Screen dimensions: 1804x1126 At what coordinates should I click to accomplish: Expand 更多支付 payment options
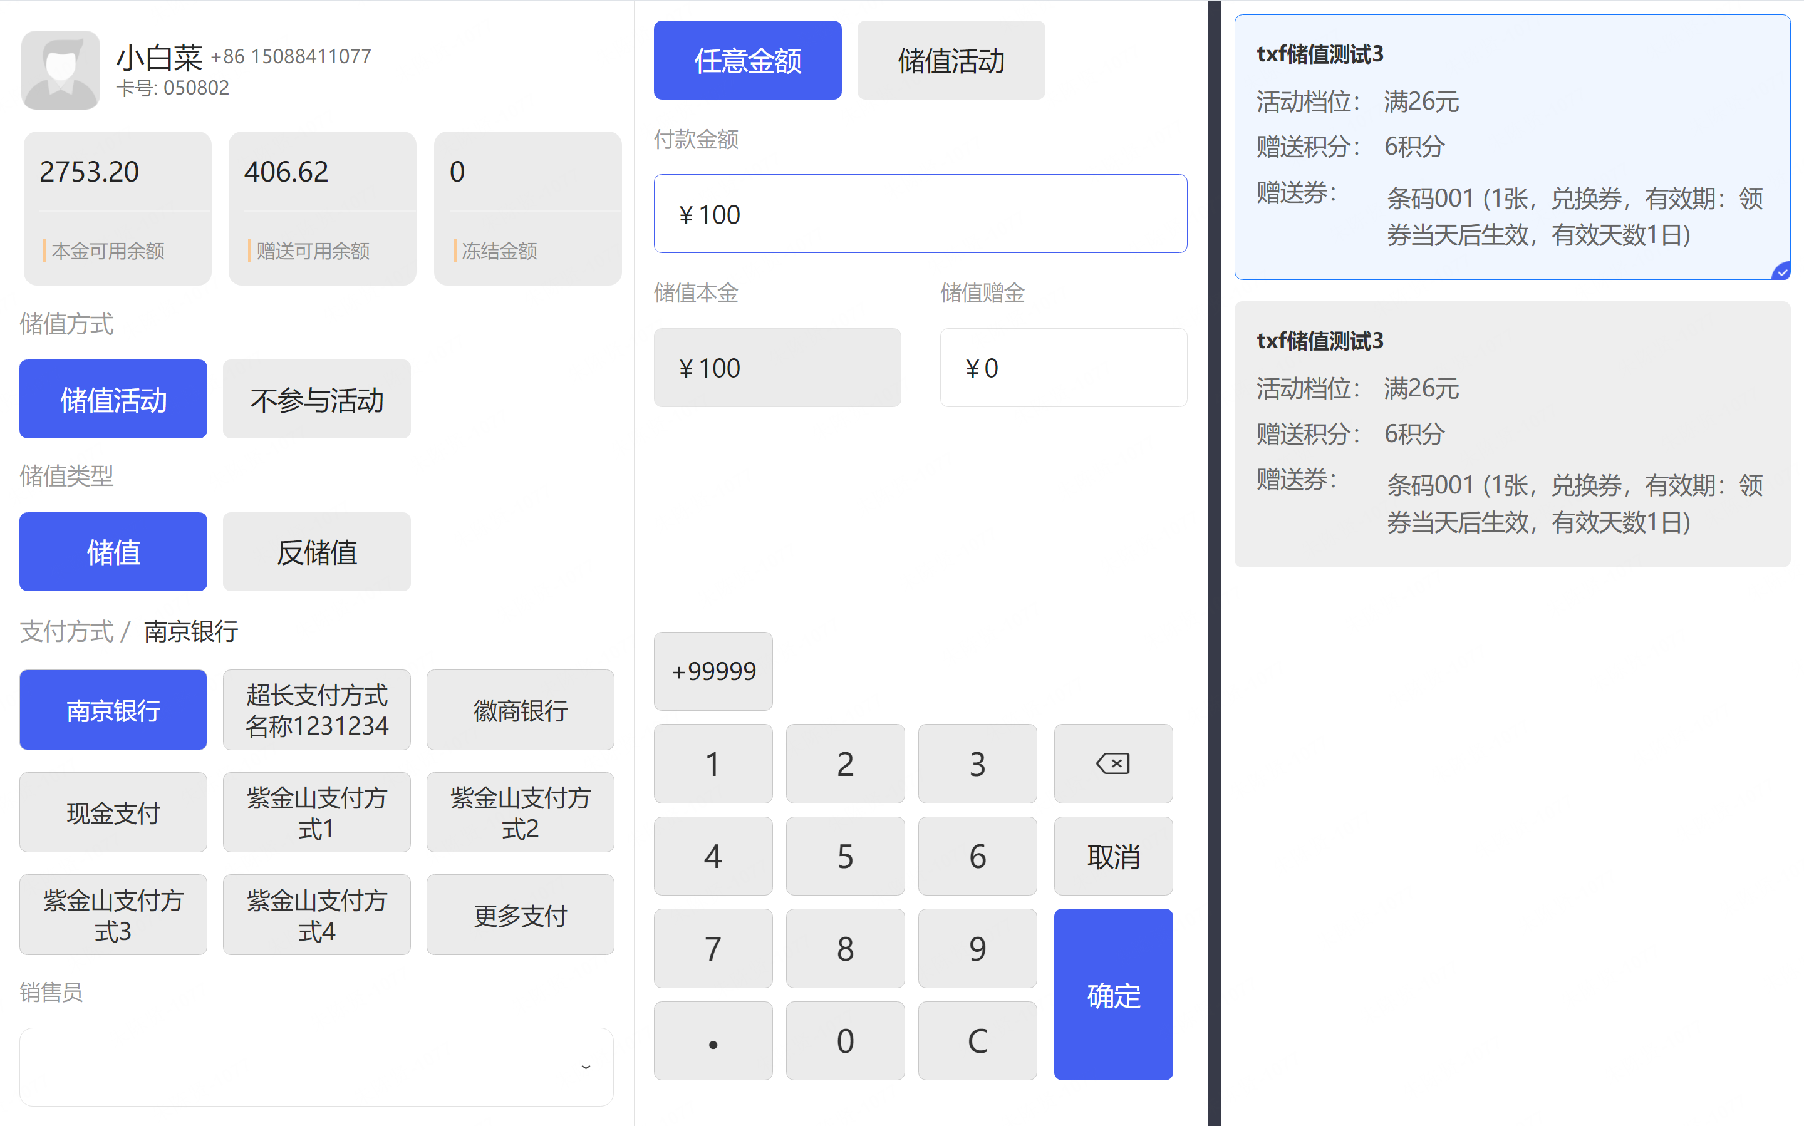pos(520,915)
